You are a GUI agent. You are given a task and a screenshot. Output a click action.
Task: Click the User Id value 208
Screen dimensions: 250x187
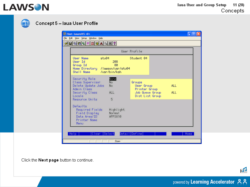point(115,62)
